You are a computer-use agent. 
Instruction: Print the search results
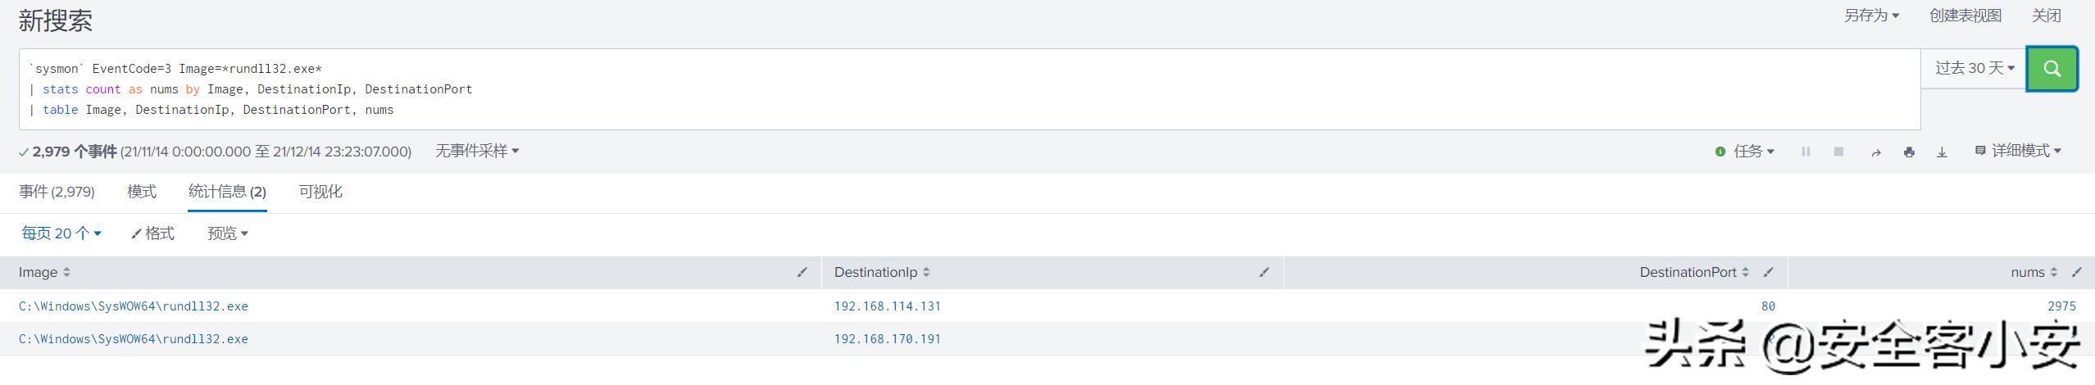click(1909, 152)
